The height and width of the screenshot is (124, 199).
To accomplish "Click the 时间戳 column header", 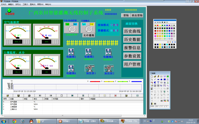I will coord(66,99).
